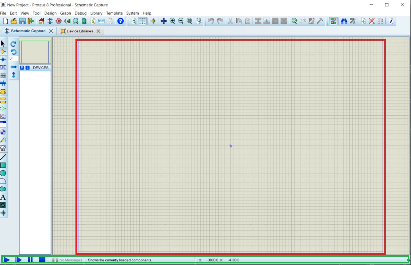The width and height of the screenshot is (411, 265).
Task: Open the Debug menu
Action: click(x=81, y=13)
